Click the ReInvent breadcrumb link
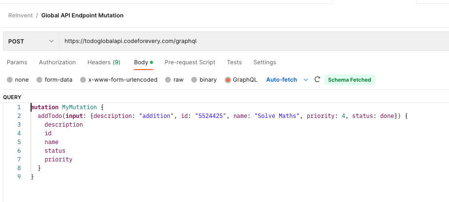449x202 pixels. point(20,15)
